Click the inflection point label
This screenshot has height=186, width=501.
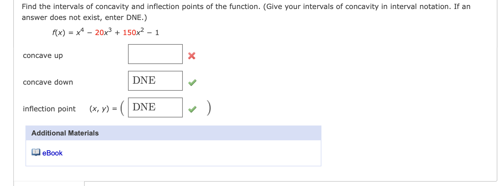pyautogui.click(x=49, y=109)
